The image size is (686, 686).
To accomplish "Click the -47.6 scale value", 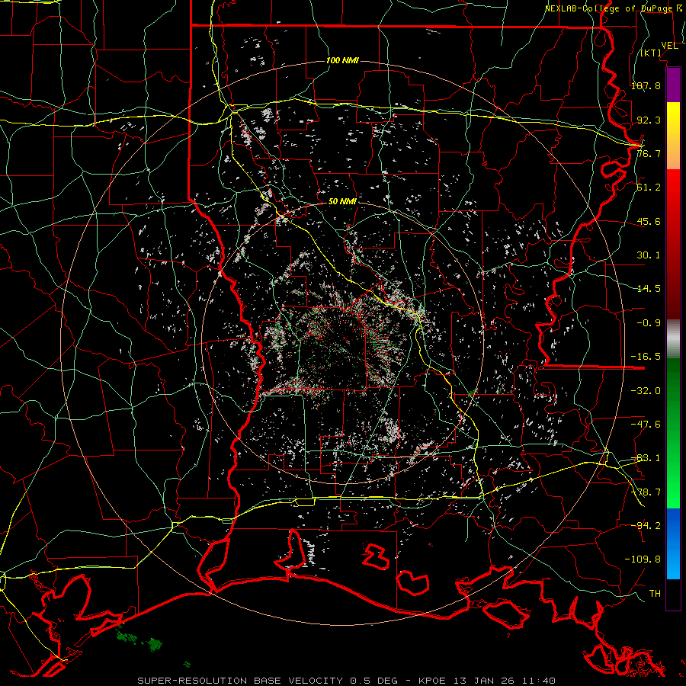I will point(646,425).
